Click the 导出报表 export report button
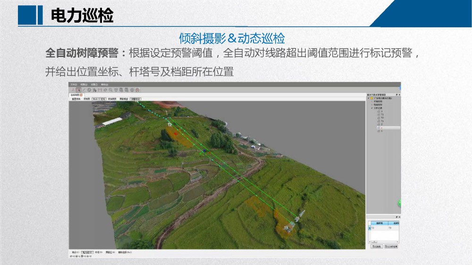 [x=377, y=246]
